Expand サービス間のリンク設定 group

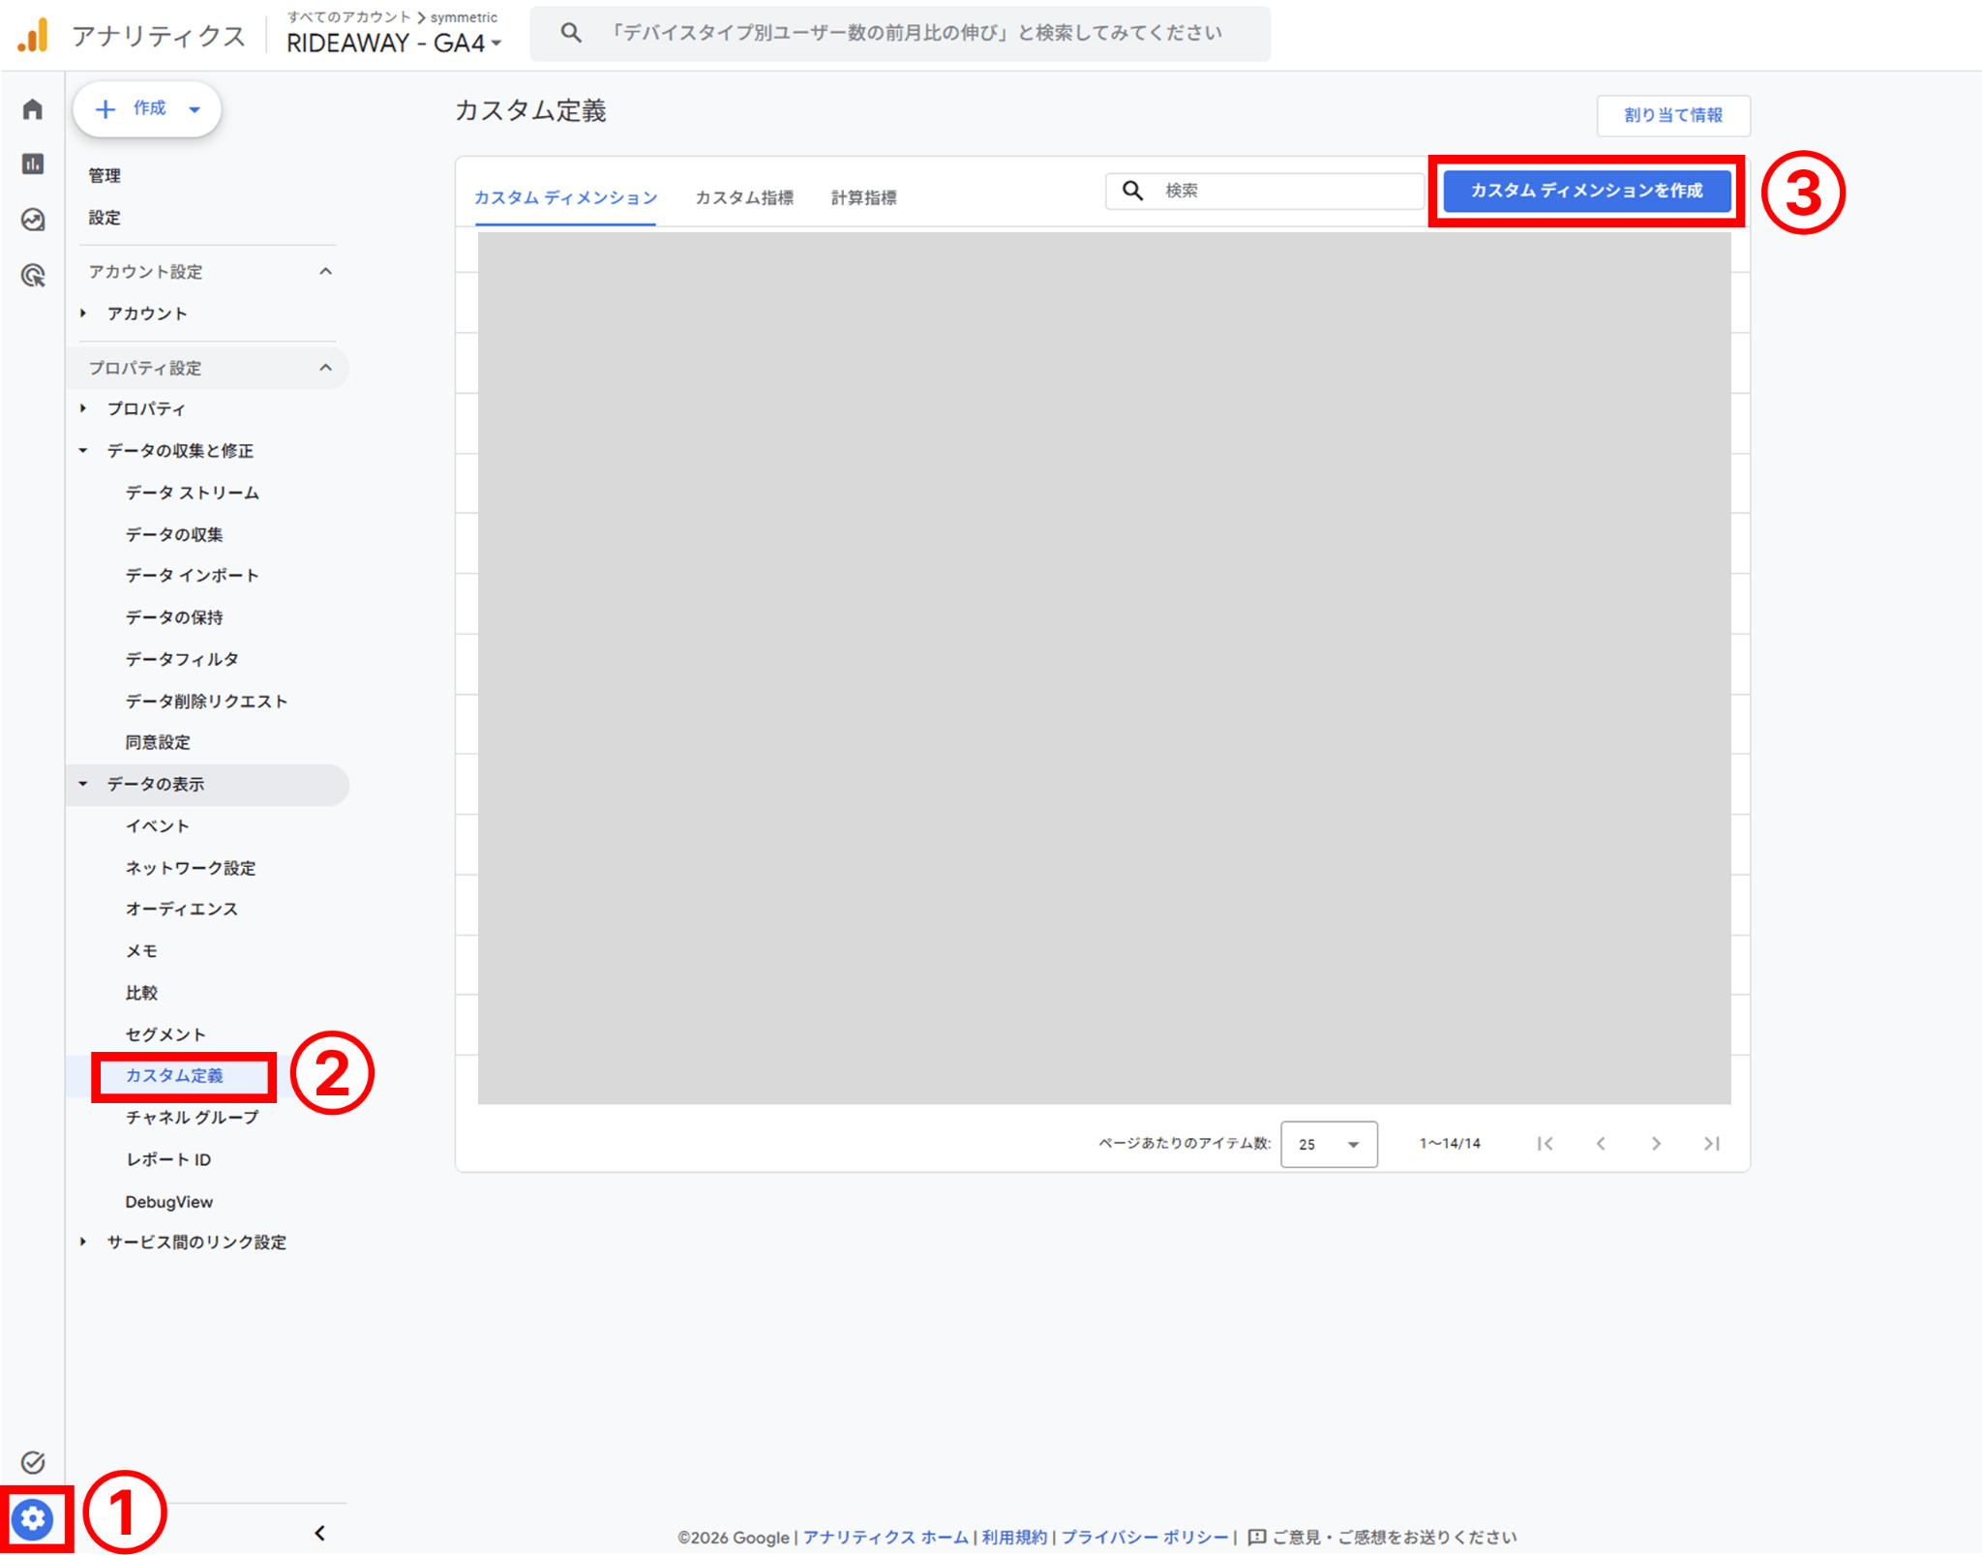83,1242
